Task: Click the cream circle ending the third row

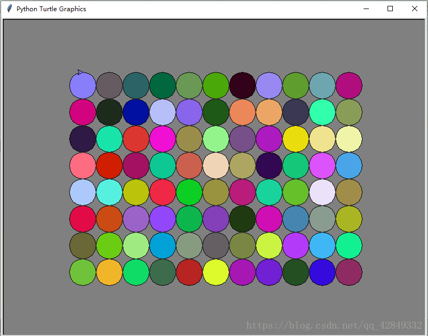Action: click(x=349, y=139)
